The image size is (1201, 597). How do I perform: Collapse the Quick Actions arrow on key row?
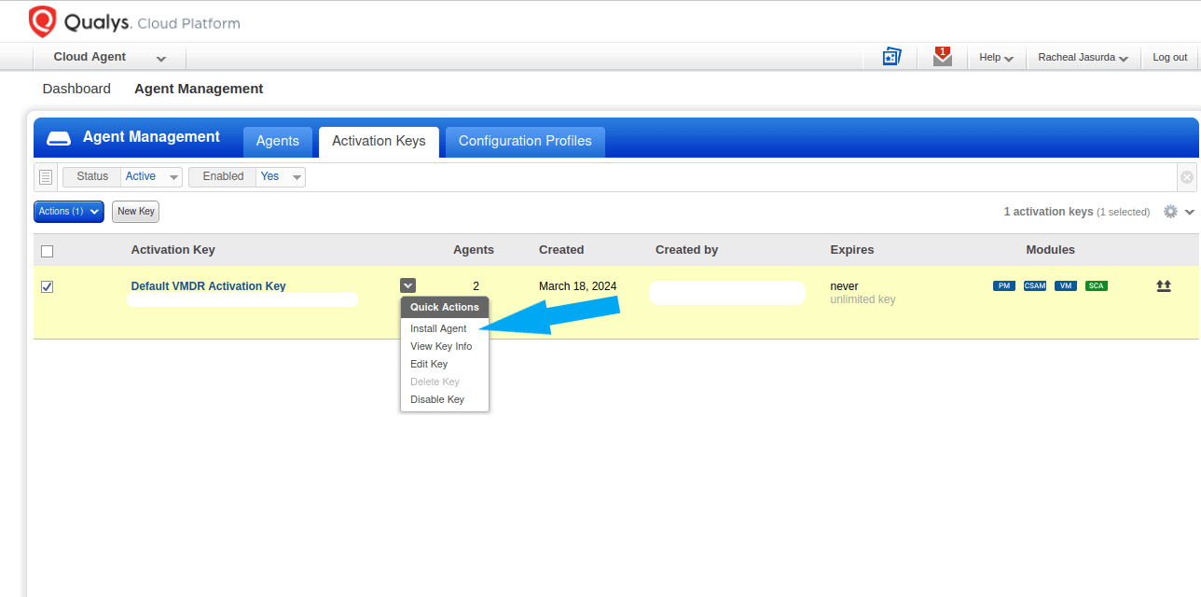(408, 286)
